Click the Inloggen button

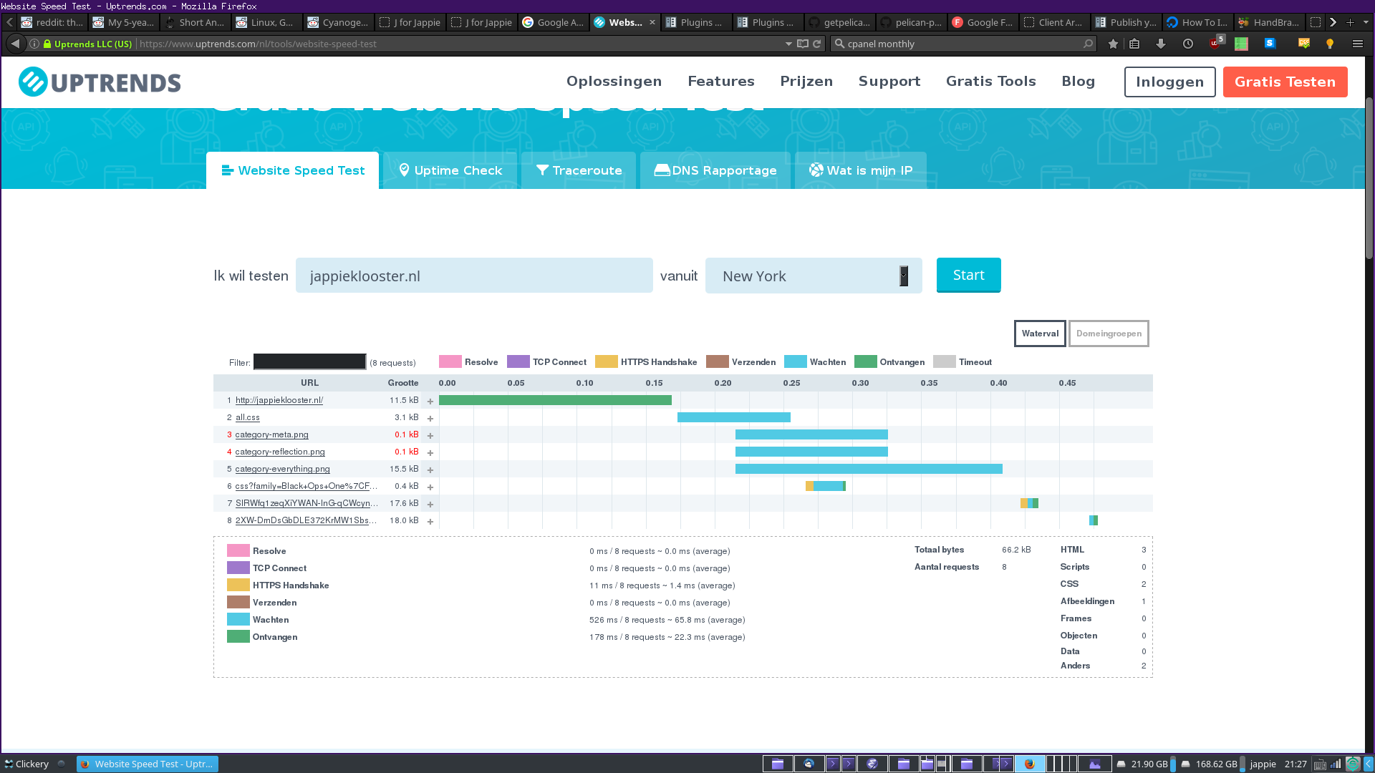coord(1169,82)
